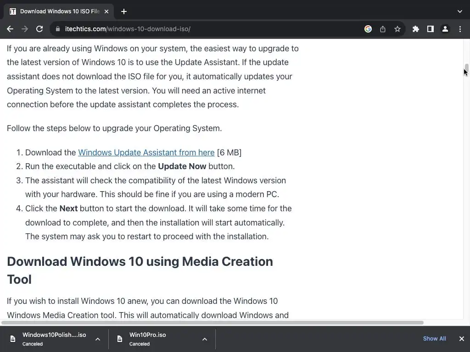Open the profile avatar menu
The height and width of the screenshot is (352, 470).
coord(445,29)
